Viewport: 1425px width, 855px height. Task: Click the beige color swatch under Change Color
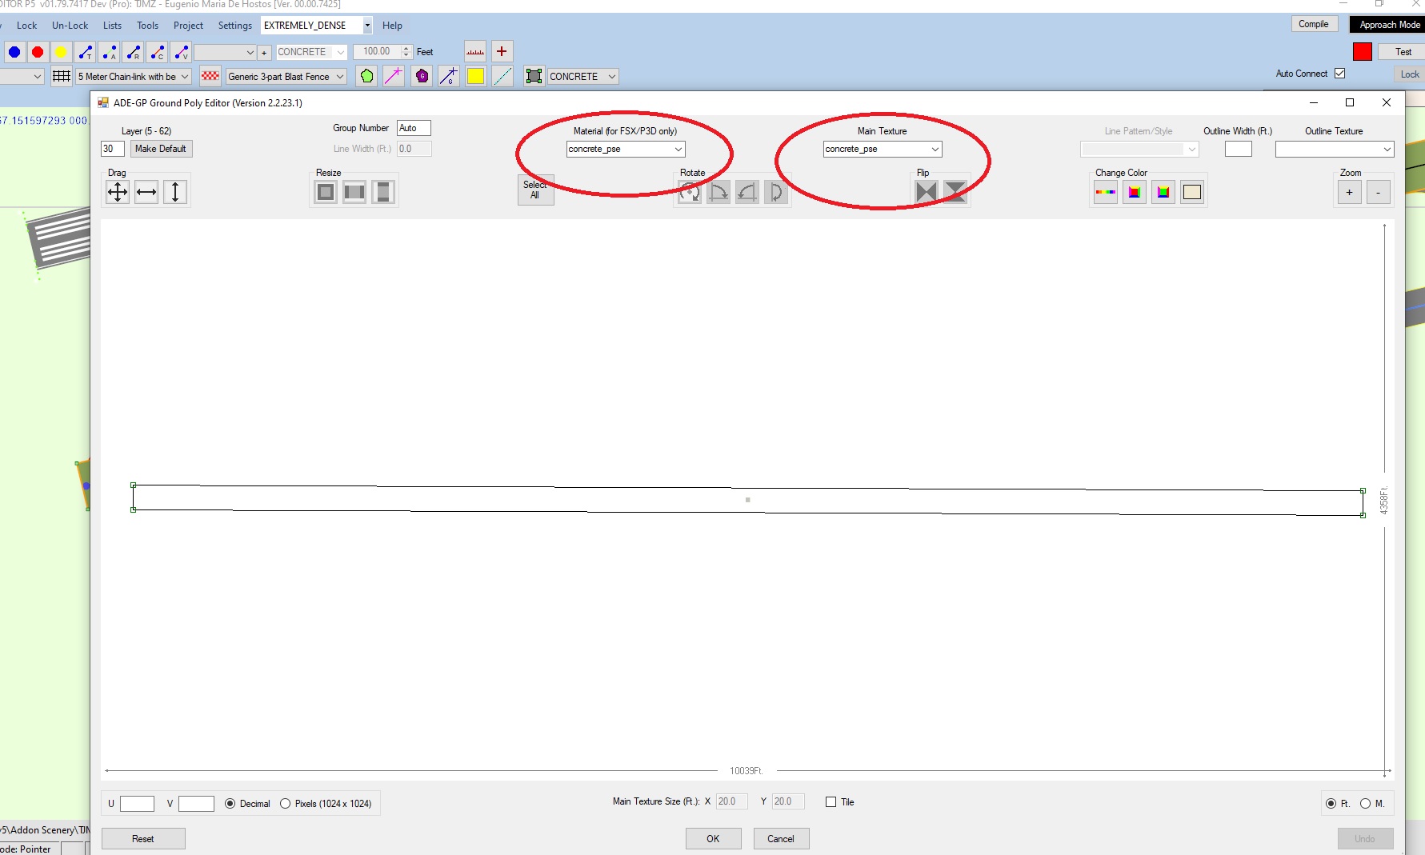pyautogui.click(x=1192, y=192)
